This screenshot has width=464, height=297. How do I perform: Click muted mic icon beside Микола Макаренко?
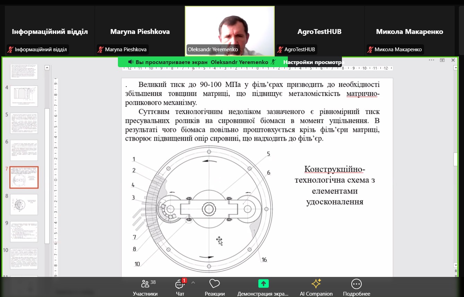370,49
